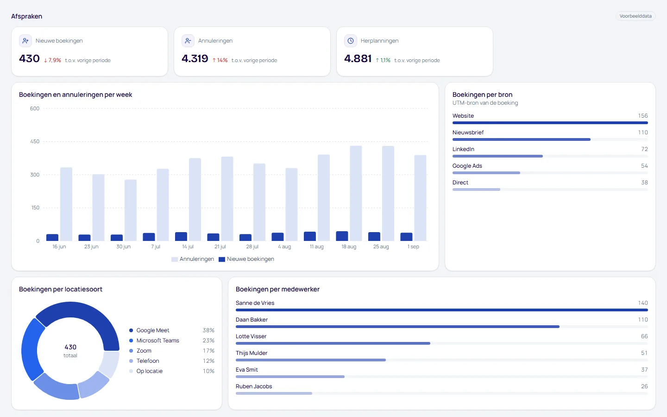Click the 25 aug axis label
The height and width of the screenshot is (417, 667).
click(x=381, y=247)
